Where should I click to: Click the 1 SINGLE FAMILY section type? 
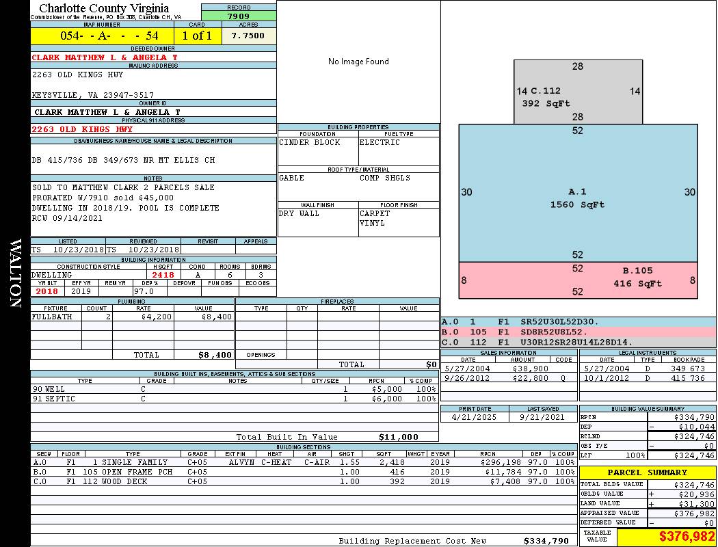coord(130,462)
